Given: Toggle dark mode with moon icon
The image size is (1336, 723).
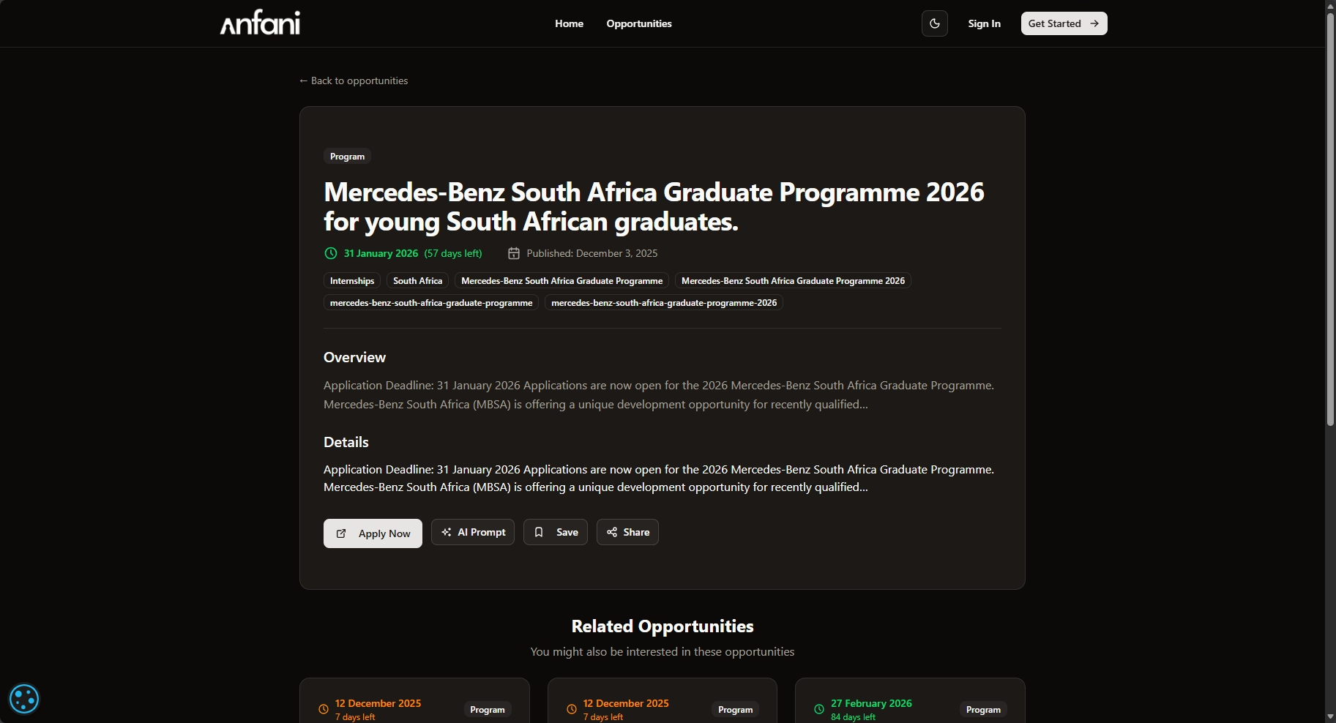Looking at the screenshot, I should point(934,23).
